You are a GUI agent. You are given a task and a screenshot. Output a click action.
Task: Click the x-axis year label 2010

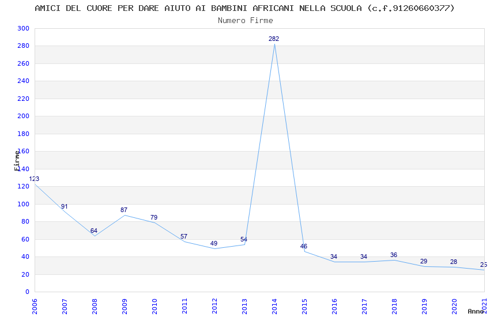pos(154,306)
